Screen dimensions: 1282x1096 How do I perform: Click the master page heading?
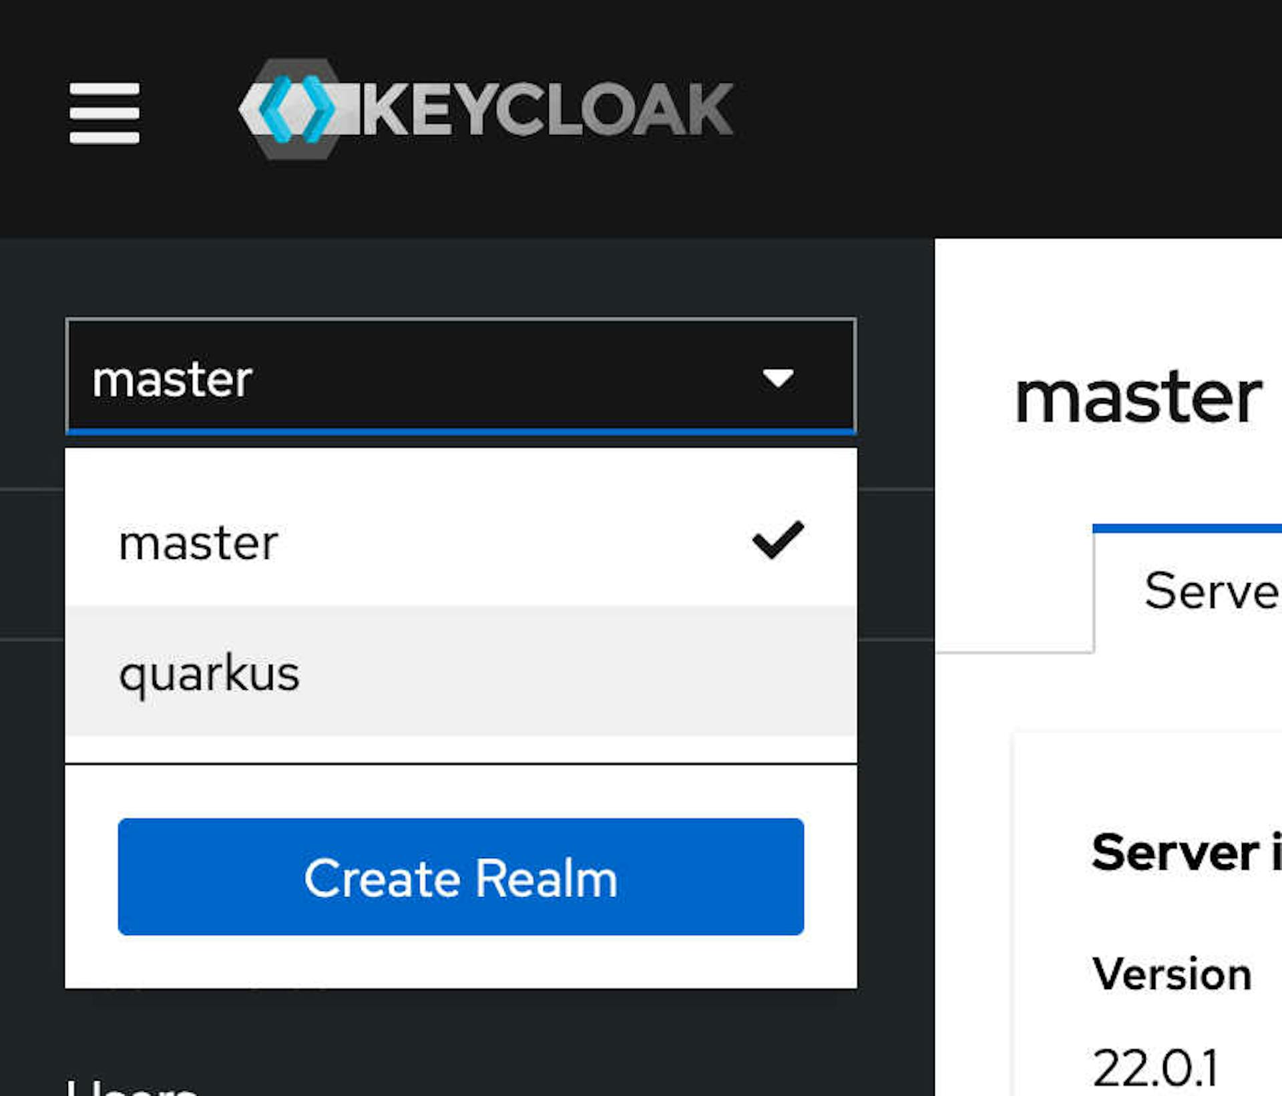click(1138, 398)
